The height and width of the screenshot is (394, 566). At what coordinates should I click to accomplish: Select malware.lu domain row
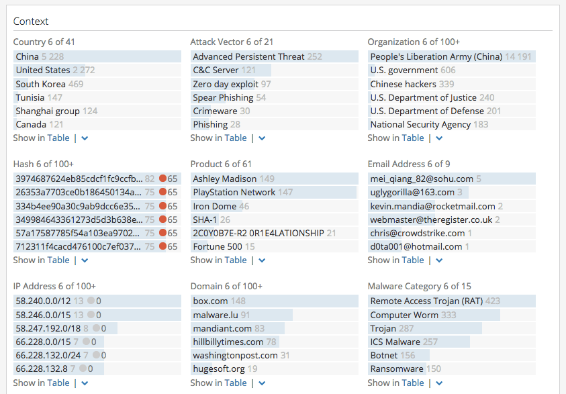tap(275, 315)
